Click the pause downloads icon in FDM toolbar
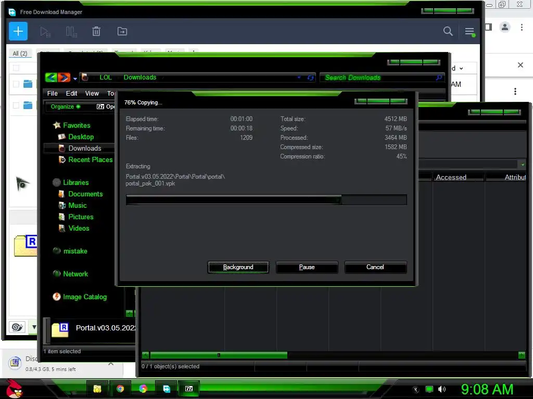 [x=71, y=32]
